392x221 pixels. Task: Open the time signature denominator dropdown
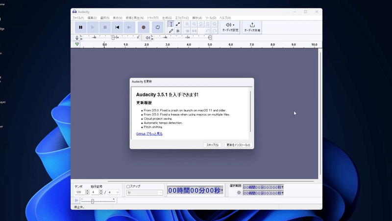click(x=114, y=192)
